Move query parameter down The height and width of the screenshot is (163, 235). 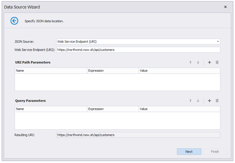tap(198, 101)
